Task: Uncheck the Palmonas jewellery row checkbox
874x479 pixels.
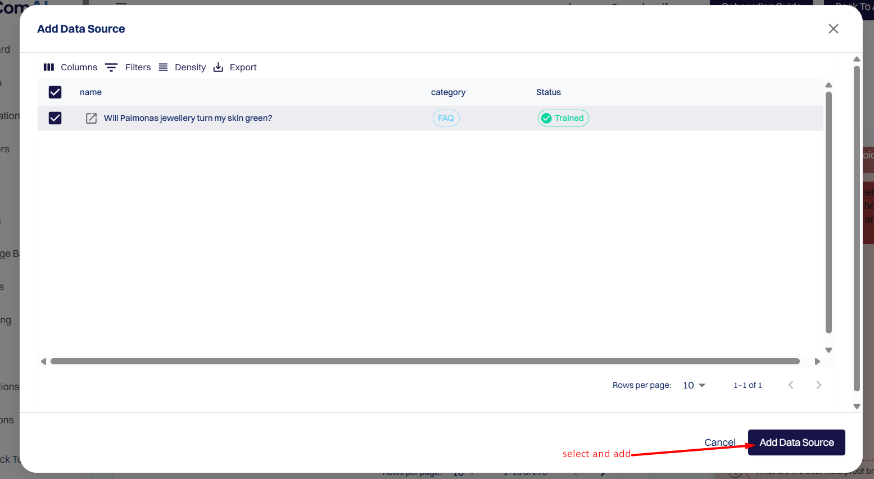Action: 55,118
